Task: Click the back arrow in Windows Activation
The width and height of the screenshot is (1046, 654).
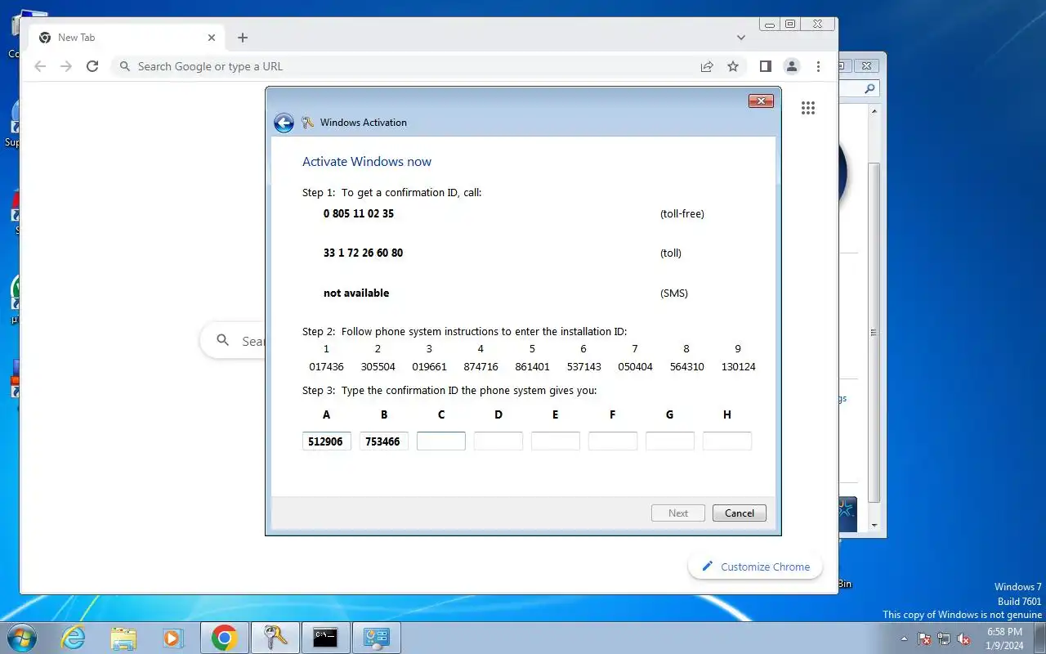Action: (x=284, y=123)
